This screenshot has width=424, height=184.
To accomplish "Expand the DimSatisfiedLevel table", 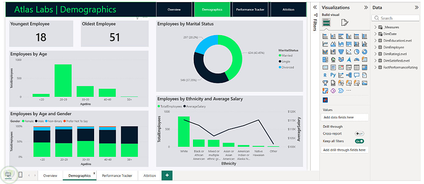I will 375,61.
